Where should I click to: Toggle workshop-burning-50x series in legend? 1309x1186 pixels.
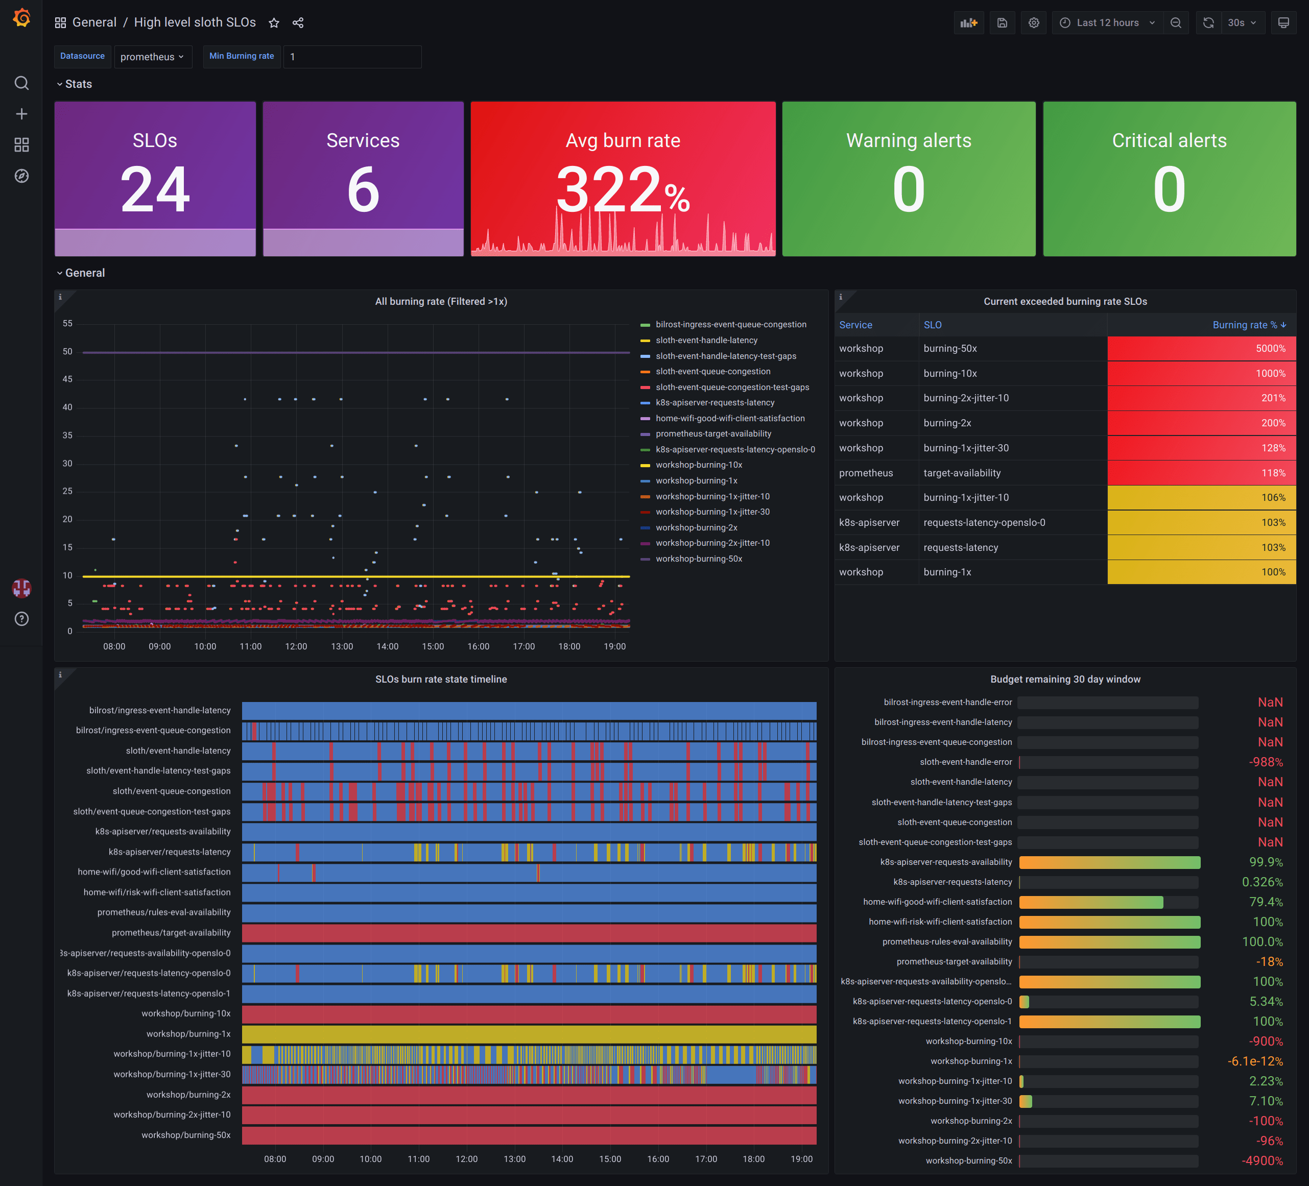tap(699, 559)
